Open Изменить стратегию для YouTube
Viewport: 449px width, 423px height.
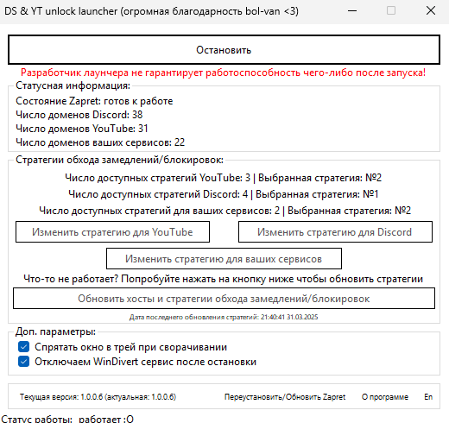point(112,232)
